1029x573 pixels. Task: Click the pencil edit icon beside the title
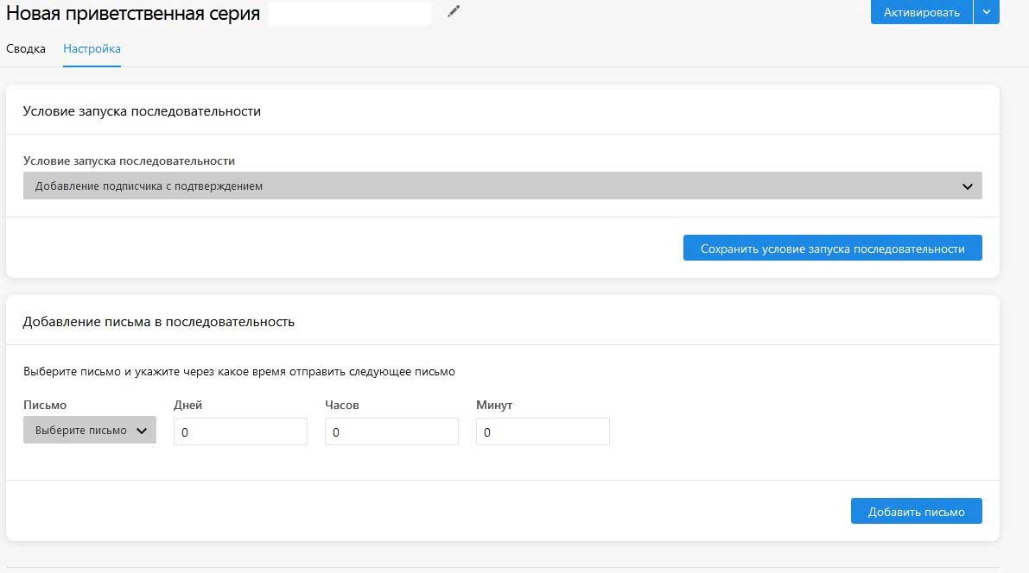[x=454, y=12]
